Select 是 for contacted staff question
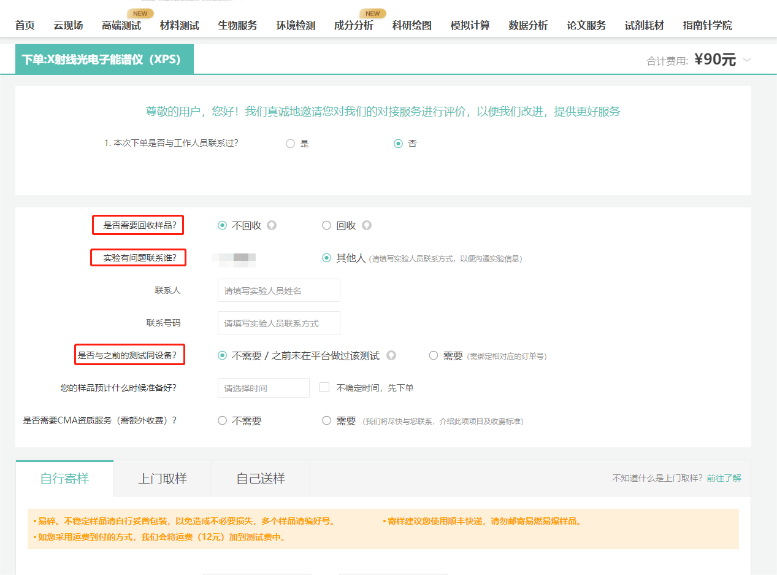777x575 pixels. click(290, 143)
